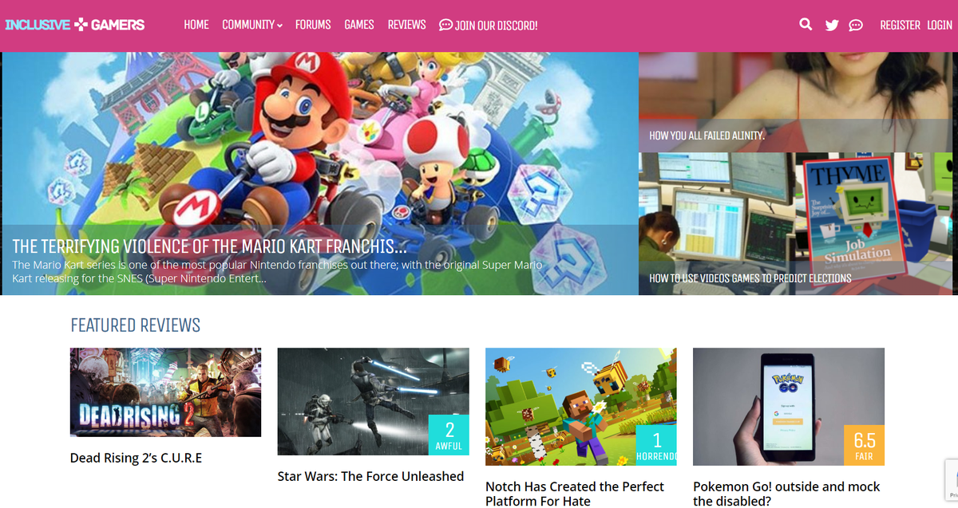Viewport: 958px width, 508px height.
Task: Click the Mario Kart article excerpt text
Action: tap(277, 271)
